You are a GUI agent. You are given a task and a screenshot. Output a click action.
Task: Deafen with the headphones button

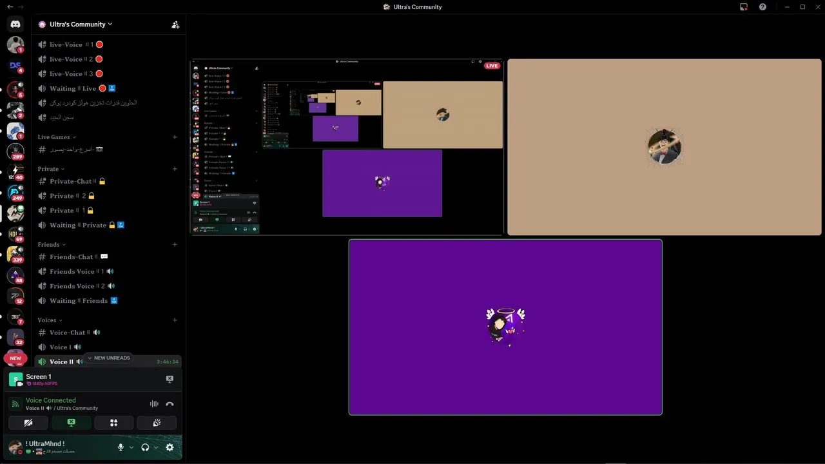click(x=145, y=447)
